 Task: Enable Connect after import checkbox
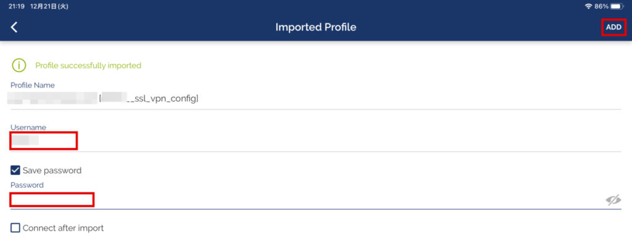tap(15, 228)
